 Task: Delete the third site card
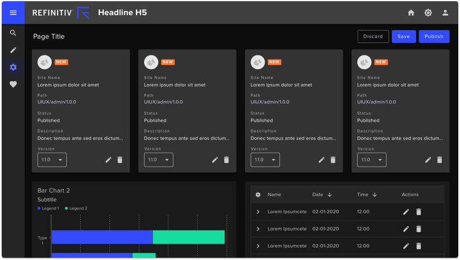point(333,160)
